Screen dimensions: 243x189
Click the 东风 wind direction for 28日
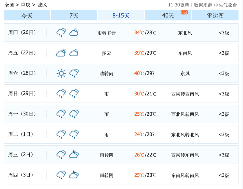coord(185,73)
